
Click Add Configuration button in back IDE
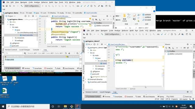[32, 6]
